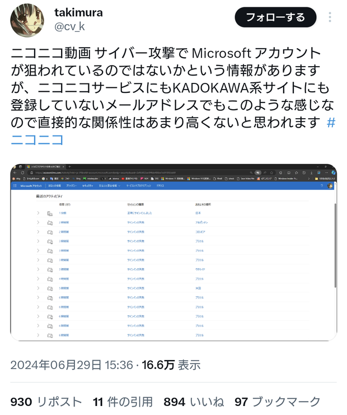The width and height of the screenshot is (347, 415).
Task: Click the browser back arrow icon
Action: [15, 173]
